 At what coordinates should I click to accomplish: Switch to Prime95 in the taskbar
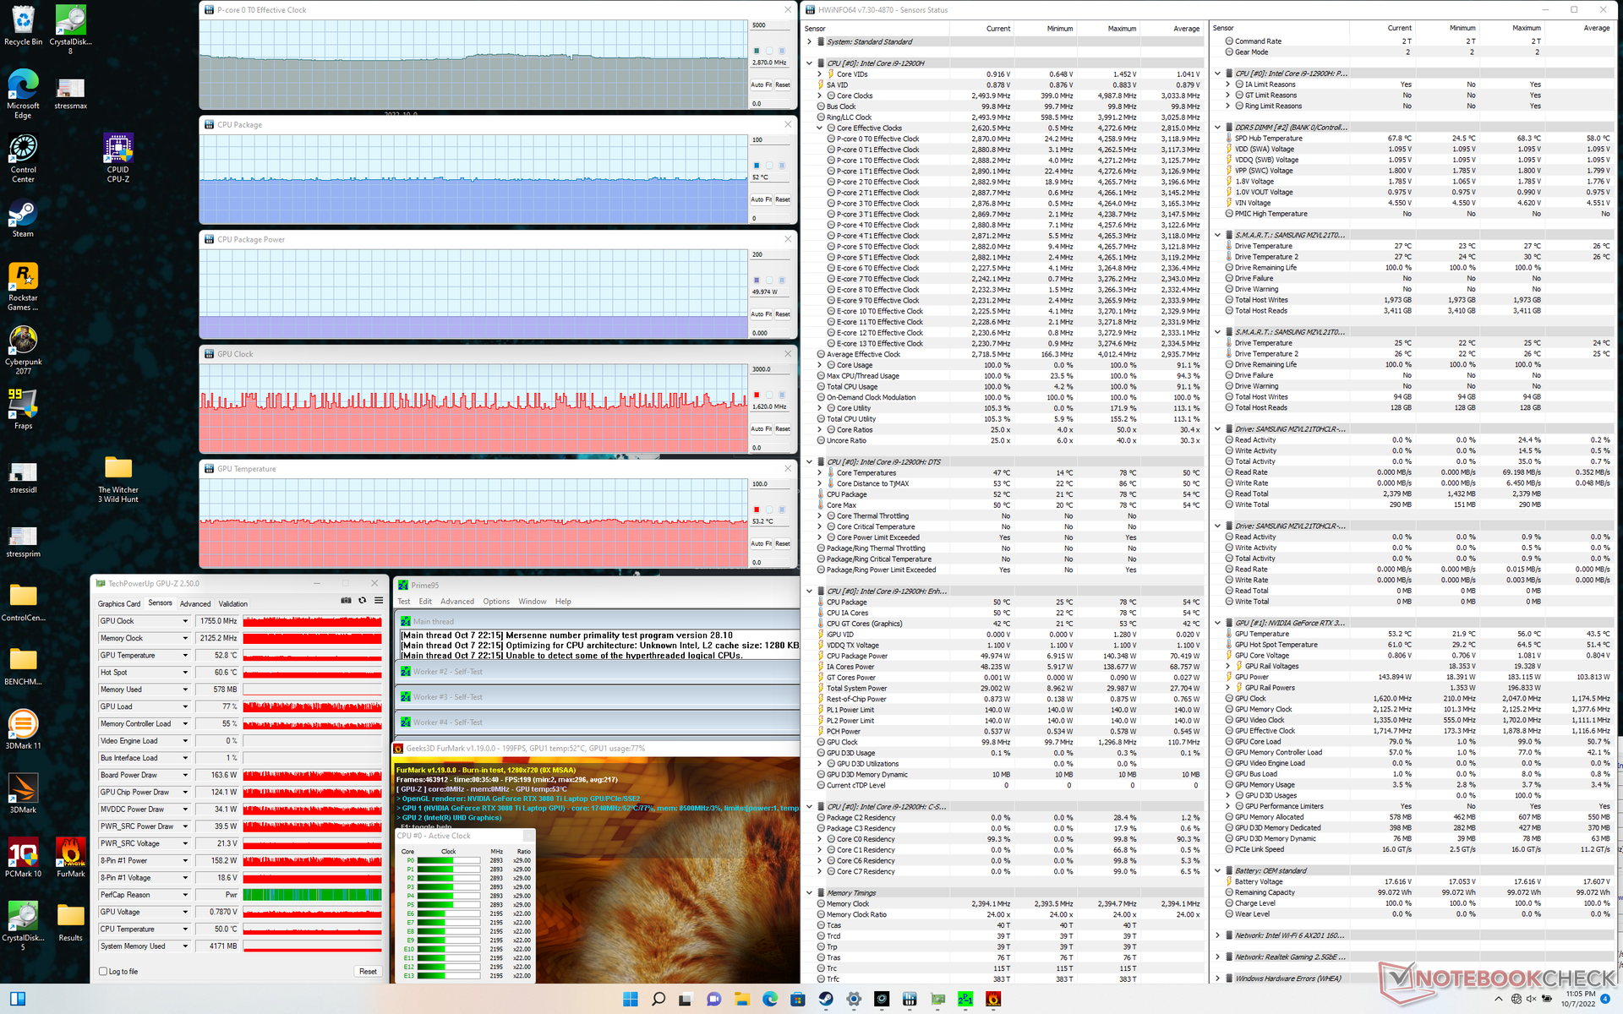(x=965, y=999)
